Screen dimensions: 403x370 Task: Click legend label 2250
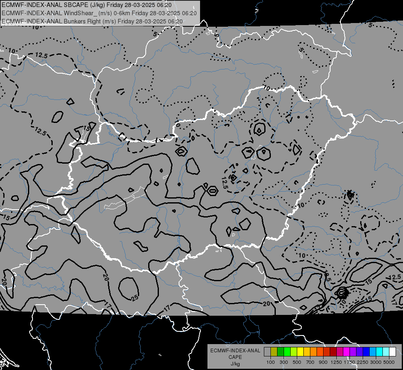point(363,362)
